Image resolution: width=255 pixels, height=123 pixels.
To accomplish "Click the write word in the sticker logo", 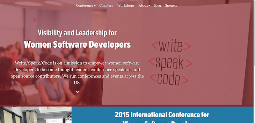I will pyautogui.click(x=171, y=47).
